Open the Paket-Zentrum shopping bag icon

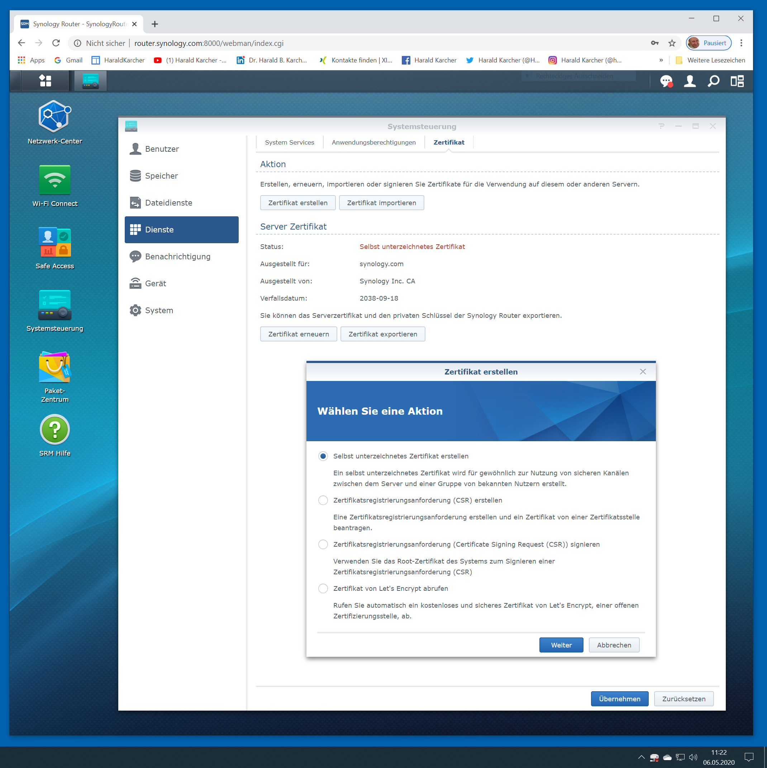click(55, 367)
